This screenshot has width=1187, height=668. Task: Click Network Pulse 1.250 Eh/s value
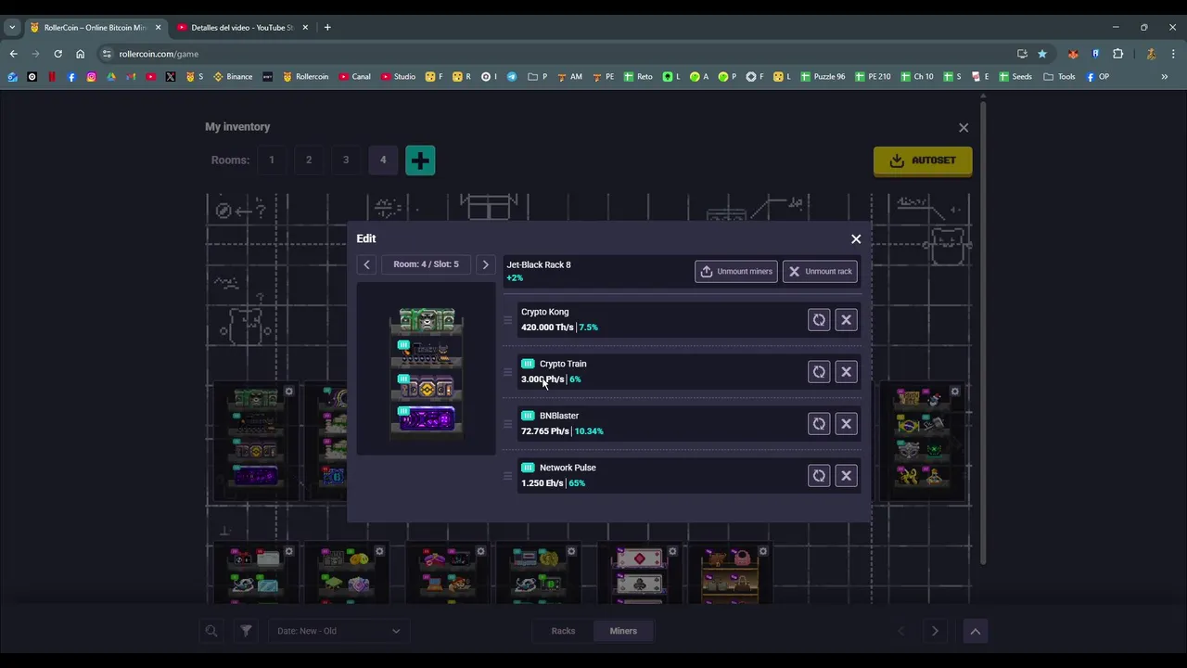542,483
